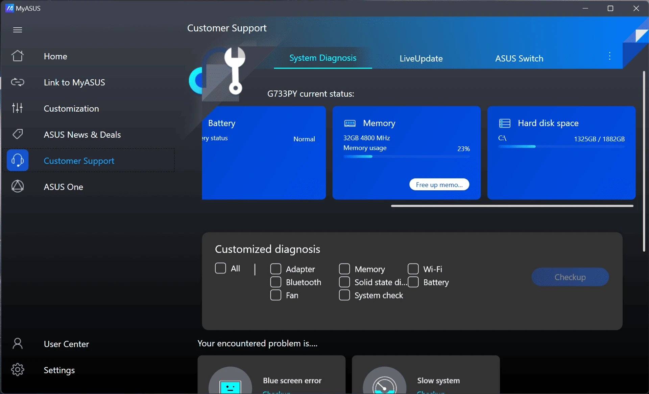Screen dimensions: 649x394
Task: Select Customer Support in sidebar
Action: (89, 160)
